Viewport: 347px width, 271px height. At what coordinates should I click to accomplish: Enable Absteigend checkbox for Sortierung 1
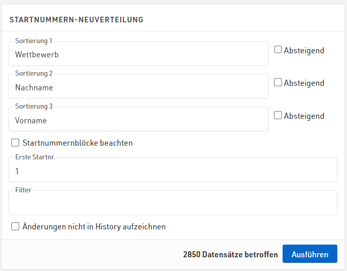coord(278,50)
